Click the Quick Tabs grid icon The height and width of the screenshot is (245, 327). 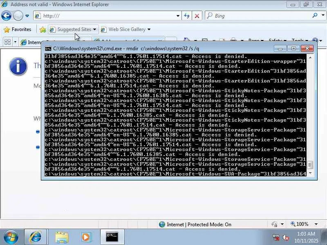click(x=7, y=42)
